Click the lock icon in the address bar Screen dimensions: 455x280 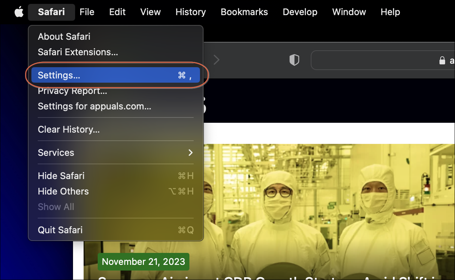point(442,60)
